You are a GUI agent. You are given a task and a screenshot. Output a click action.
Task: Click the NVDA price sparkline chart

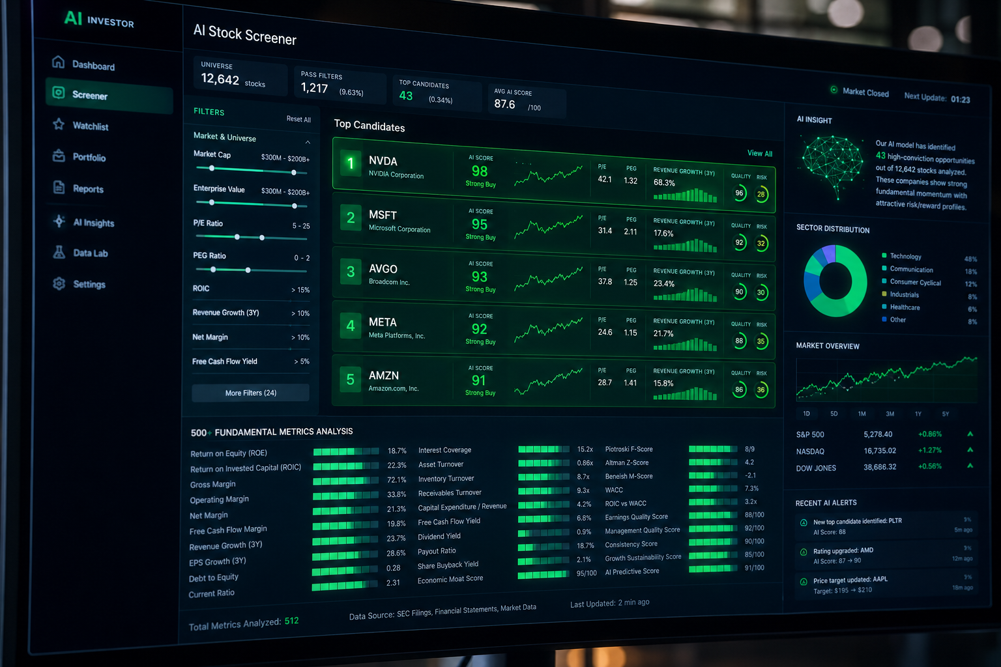coord(548,175)
